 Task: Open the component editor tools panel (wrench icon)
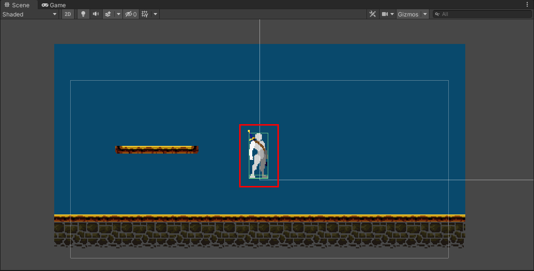[x=373, y=14]
